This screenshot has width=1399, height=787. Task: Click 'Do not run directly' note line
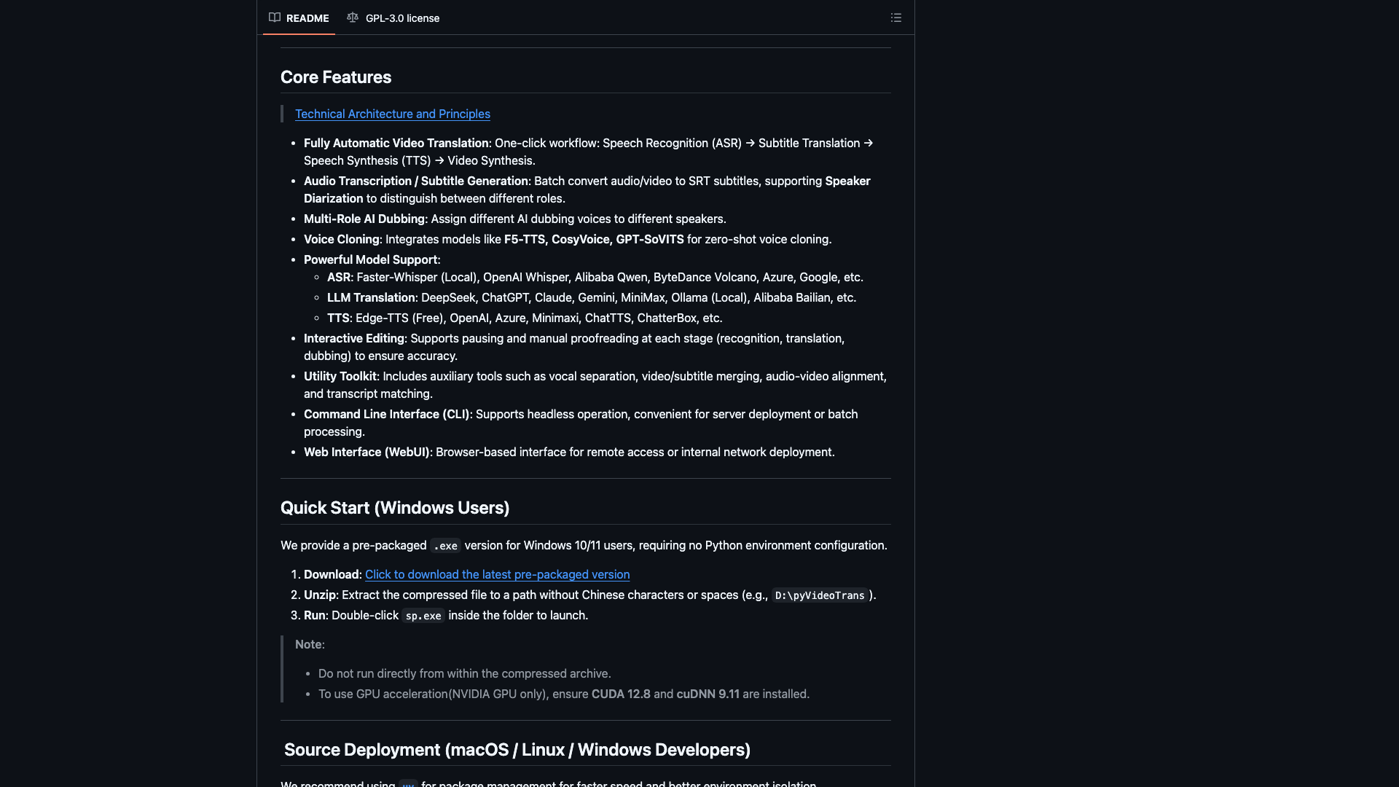[x=464, y=673]
